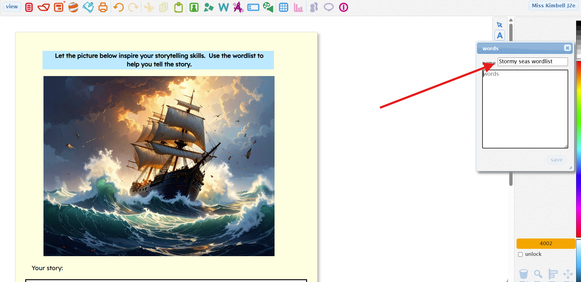Click the orange print icon
Viewport: 581px width, 282px height.
(x=103, y=7)
